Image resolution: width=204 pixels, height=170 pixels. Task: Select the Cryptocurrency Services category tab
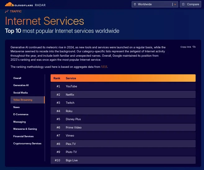click(28, 143)
